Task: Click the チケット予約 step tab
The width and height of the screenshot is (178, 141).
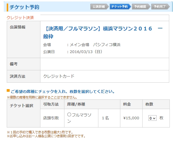Action: 120,6
